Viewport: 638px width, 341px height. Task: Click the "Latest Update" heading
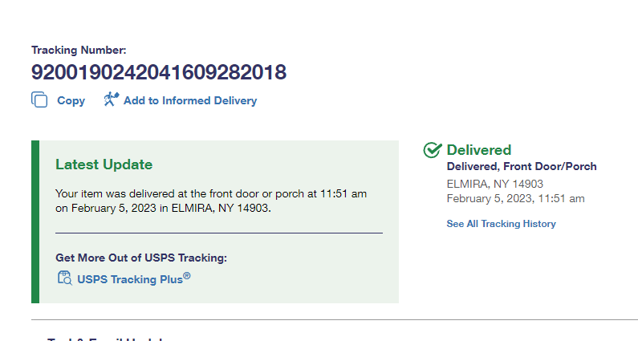(104, 164)
